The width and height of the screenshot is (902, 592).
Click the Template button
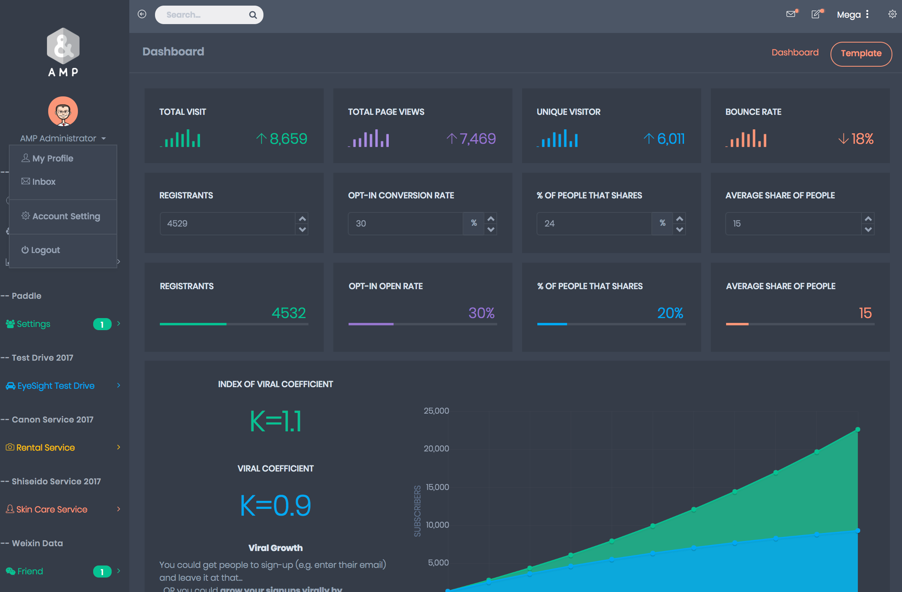pyautogui.click(x=861, y=54)
